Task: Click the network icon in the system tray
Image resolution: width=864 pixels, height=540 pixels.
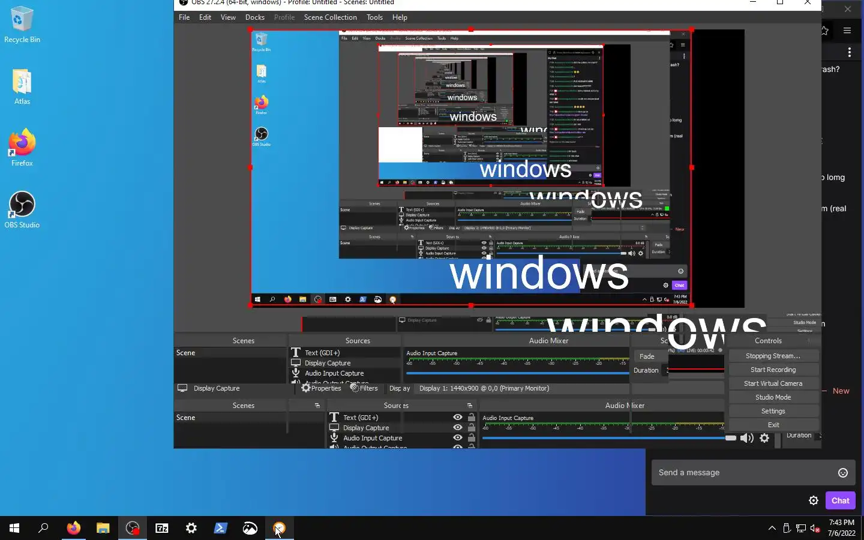Action: point(801,528)
